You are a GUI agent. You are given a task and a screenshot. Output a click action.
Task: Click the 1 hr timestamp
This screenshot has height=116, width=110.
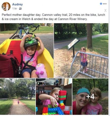point(15,9)
